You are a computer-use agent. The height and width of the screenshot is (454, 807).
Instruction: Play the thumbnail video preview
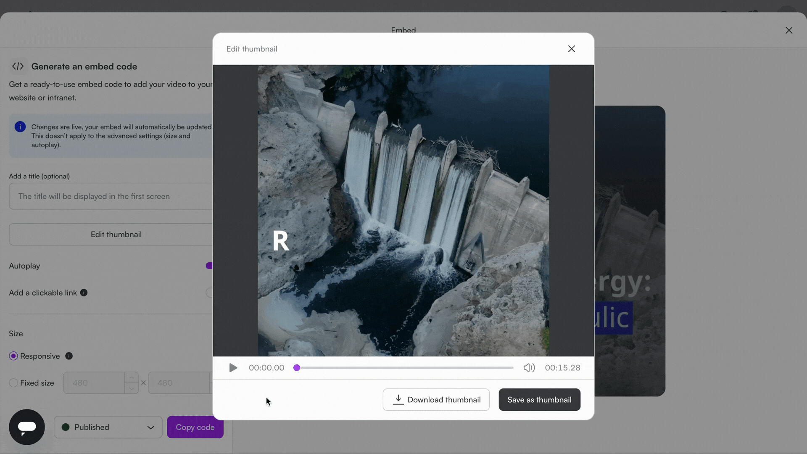(x=233, y=368)
